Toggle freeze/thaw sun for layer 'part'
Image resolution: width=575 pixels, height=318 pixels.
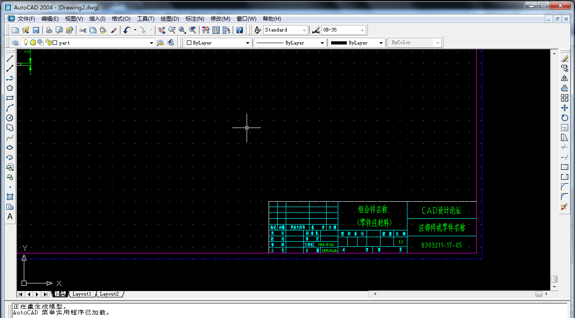point(33,43)
